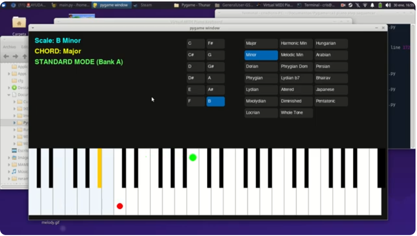The image size is (417, 236).
Task: Select the Arabian scale
Action: [x=331, y=55]
